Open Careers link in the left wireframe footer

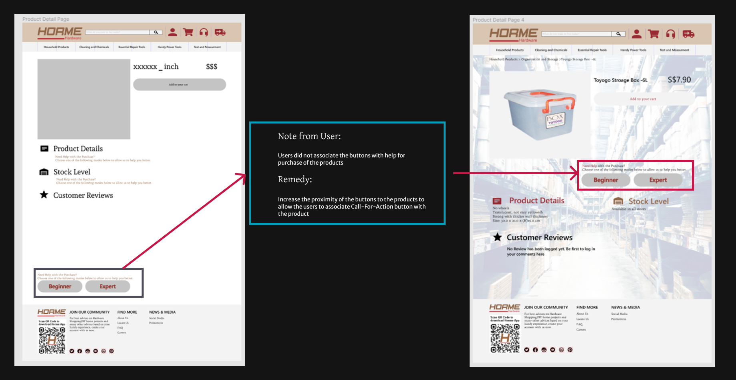click(122, 332)
